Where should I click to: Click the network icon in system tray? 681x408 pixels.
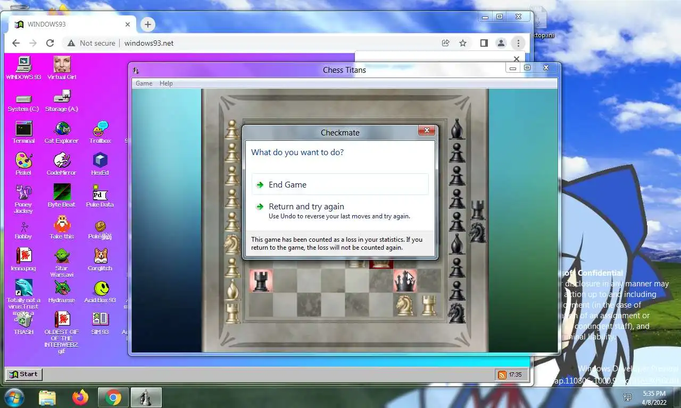tap(627, 397)
